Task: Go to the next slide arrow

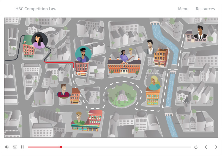Action: (x=216, y=147)
